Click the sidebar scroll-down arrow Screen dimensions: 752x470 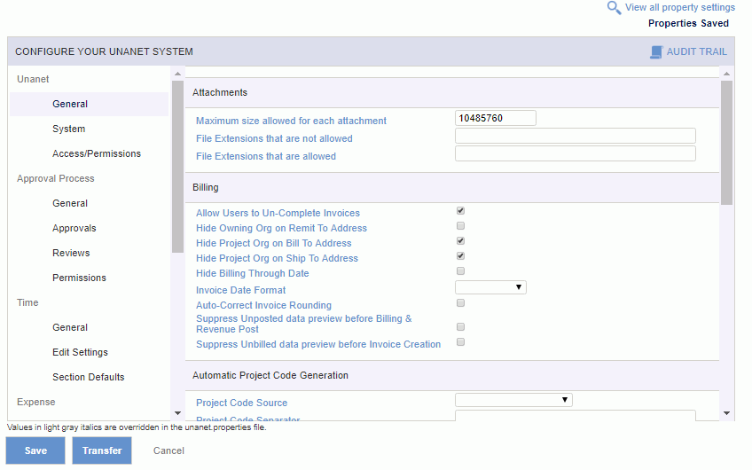click(x=177, y=413)
